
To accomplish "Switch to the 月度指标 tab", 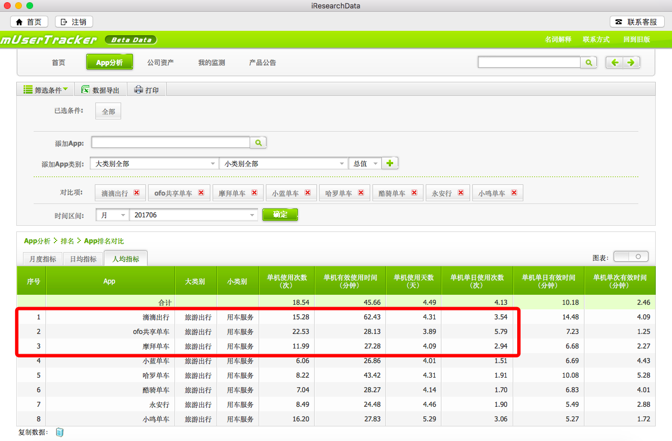I will 43,259.
